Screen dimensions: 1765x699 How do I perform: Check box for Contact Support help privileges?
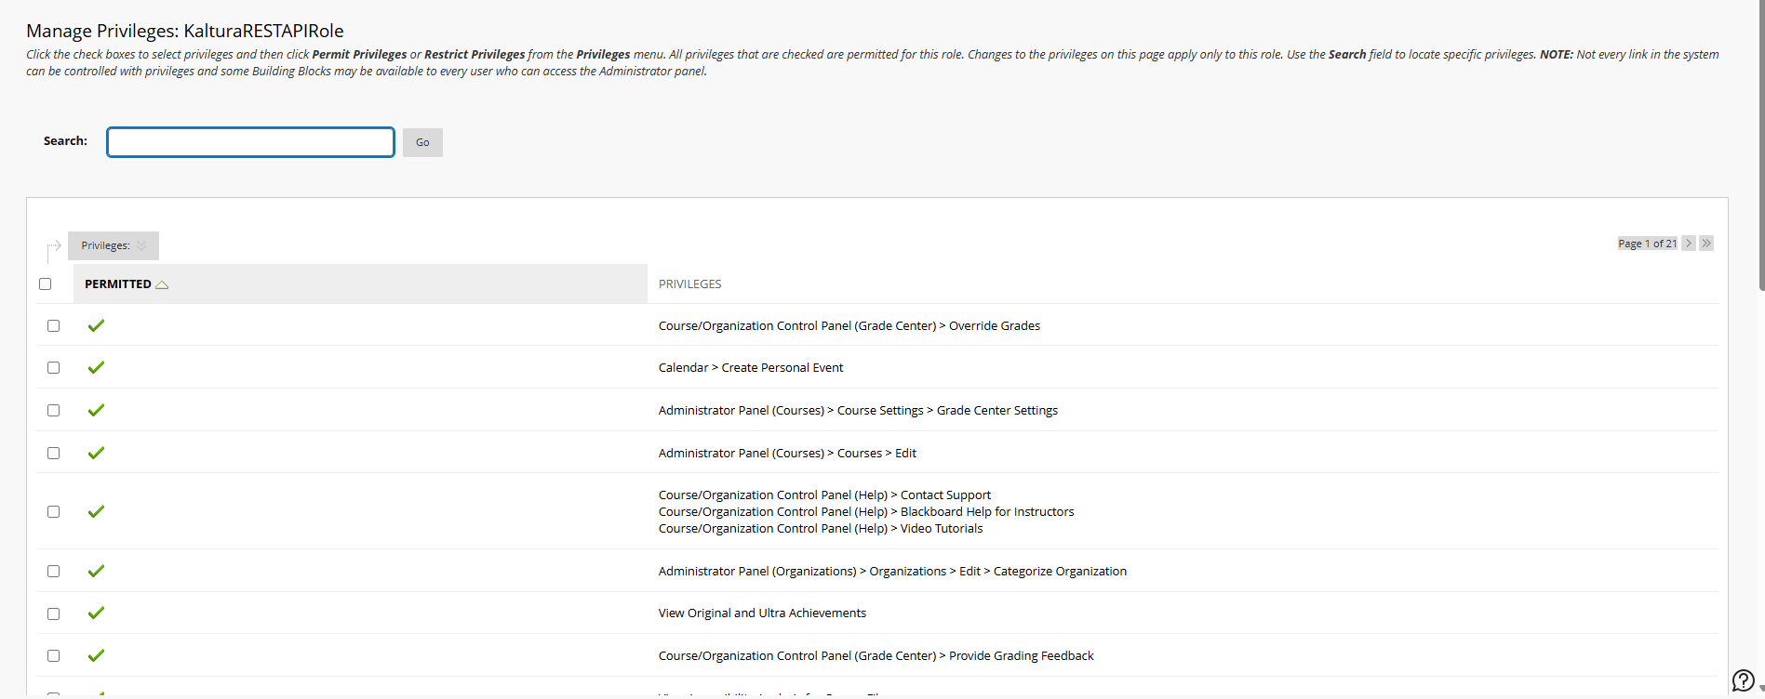[x=54, y=511]
